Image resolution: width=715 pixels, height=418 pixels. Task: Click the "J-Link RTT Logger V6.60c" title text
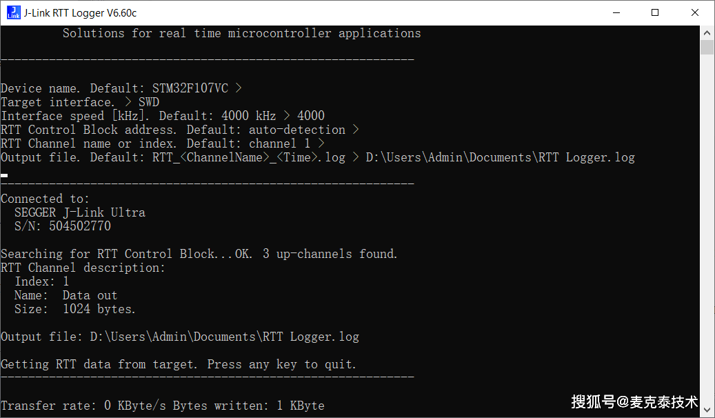pyautogui.click(x=81, y=12)
